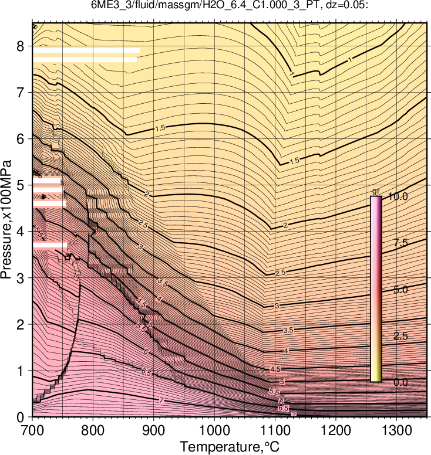
Task: Select the 0.0 value on the color scale
Action: click(x=401, y=382)
